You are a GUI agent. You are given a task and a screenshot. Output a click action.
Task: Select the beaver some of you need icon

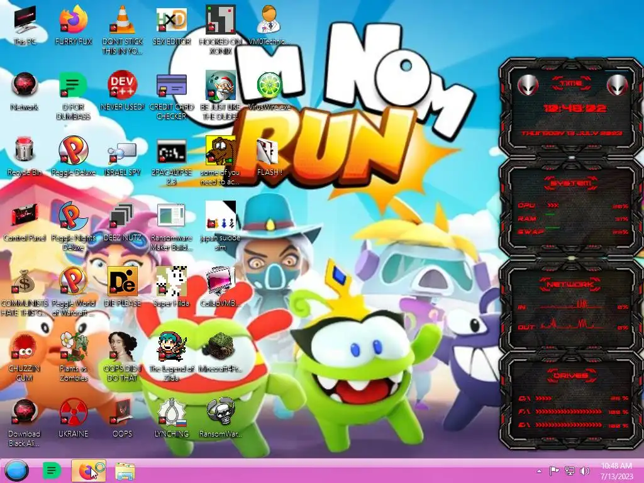click(221, 151)
